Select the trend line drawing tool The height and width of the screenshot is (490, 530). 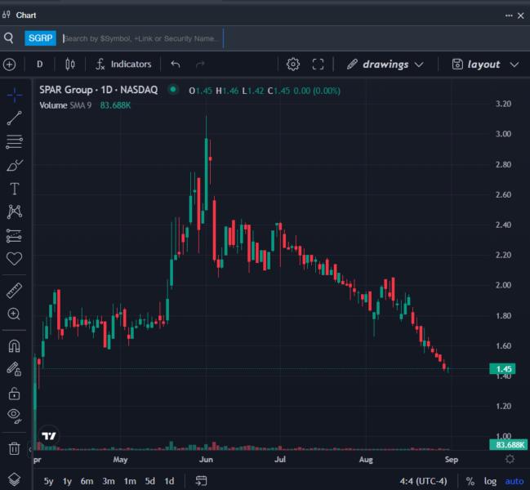(15, 118)
